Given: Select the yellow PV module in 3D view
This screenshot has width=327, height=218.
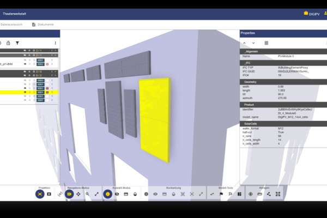Looking at the screenshot, I should (x=154, y=119).
